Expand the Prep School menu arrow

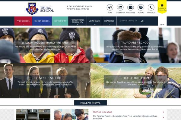[x=23, y=24]
